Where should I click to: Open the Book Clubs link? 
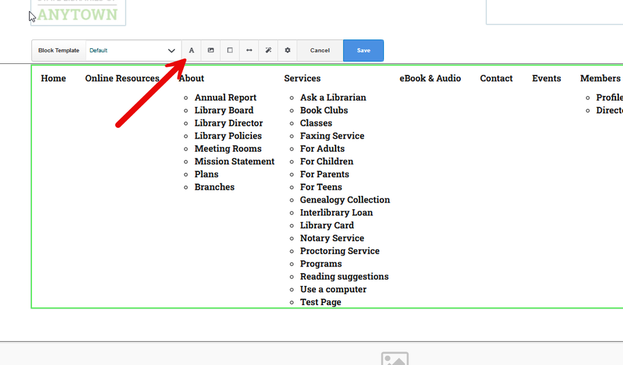(324, 110)
